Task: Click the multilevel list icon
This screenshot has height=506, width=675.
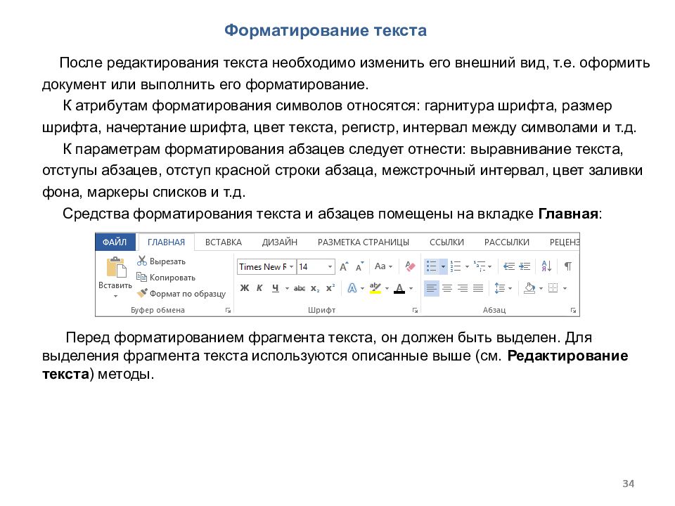Action: 479,266
